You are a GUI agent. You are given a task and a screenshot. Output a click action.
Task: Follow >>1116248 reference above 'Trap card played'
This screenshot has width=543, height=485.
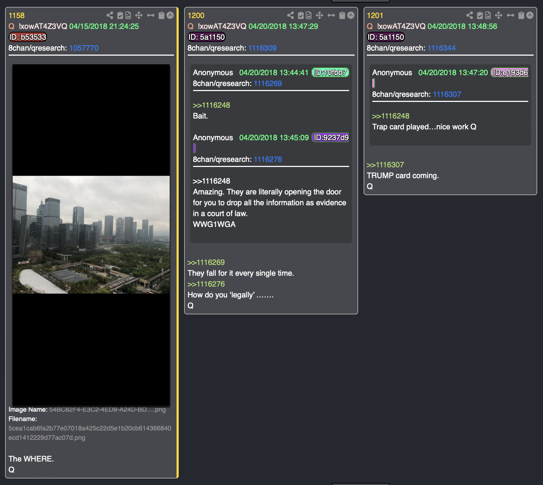point(391,116)
